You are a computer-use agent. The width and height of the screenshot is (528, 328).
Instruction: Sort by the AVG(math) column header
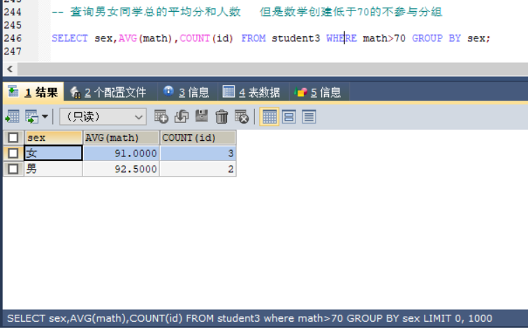pyautogui.click(x=121, y=137)
